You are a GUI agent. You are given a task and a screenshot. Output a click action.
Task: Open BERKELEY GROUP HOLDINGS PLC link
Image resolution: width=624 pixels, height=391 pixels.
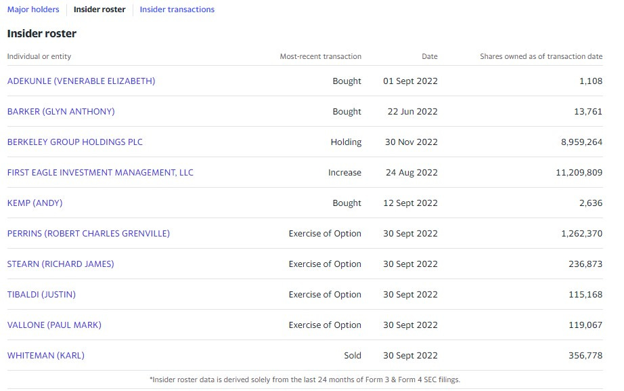pos(75,142)
